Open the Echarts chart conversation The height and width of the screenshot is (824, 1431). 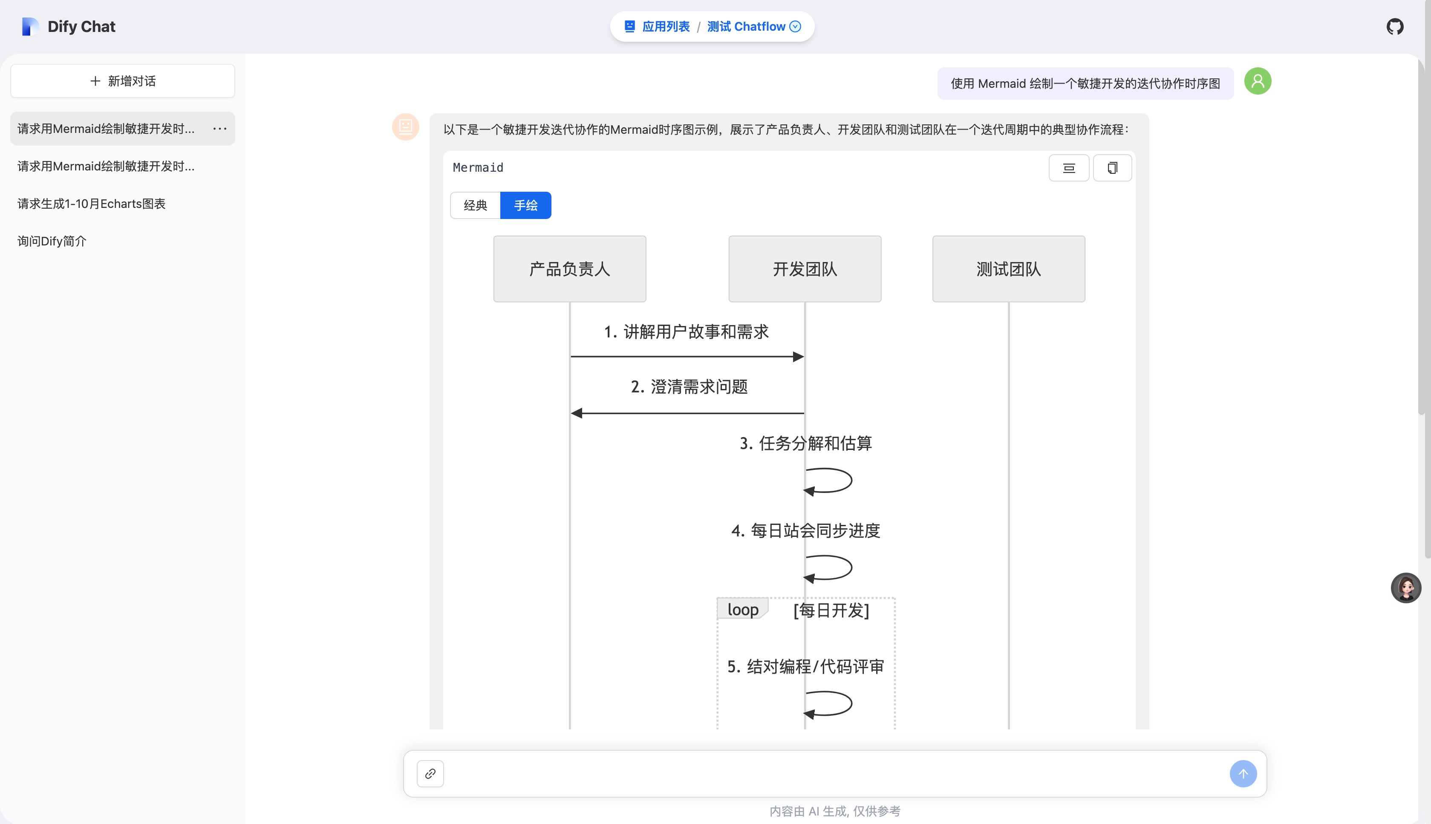click(91, 204)
